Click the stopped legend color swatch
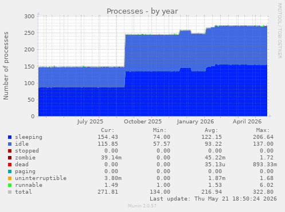This screenshot has width=285, height=212. 10,151
